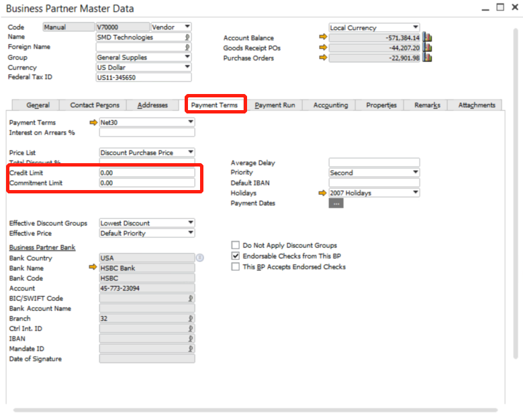Switch to the General tab
523x417 pixels.
(x=36, y=105)
